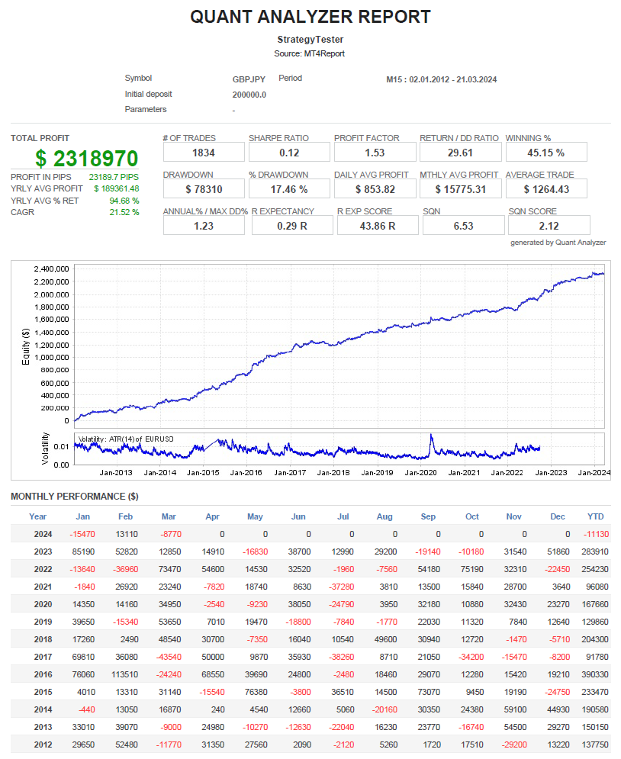Viewport: 621px width, 759px height.
Task: Click the Feb 2016 cell showing 113510
Action: [x=124, y=674]
